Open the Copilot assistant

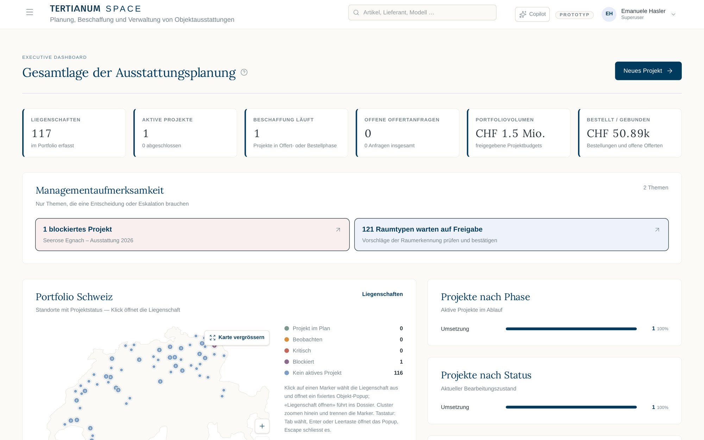pyautogui.click(x=532, y=14)
